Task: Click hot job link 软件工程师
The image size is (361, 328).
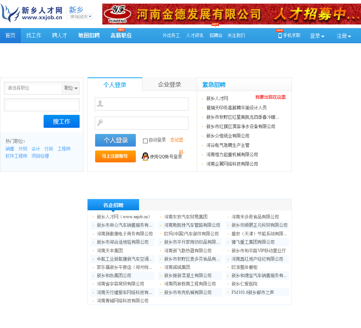Action: point(16,156)
